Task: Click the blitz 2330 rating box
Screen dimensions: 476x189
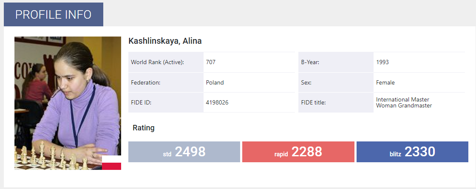Action: 412,152
